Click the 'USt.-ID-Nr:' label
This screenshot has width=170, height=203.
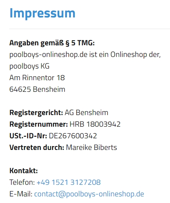tap(28, 136)
